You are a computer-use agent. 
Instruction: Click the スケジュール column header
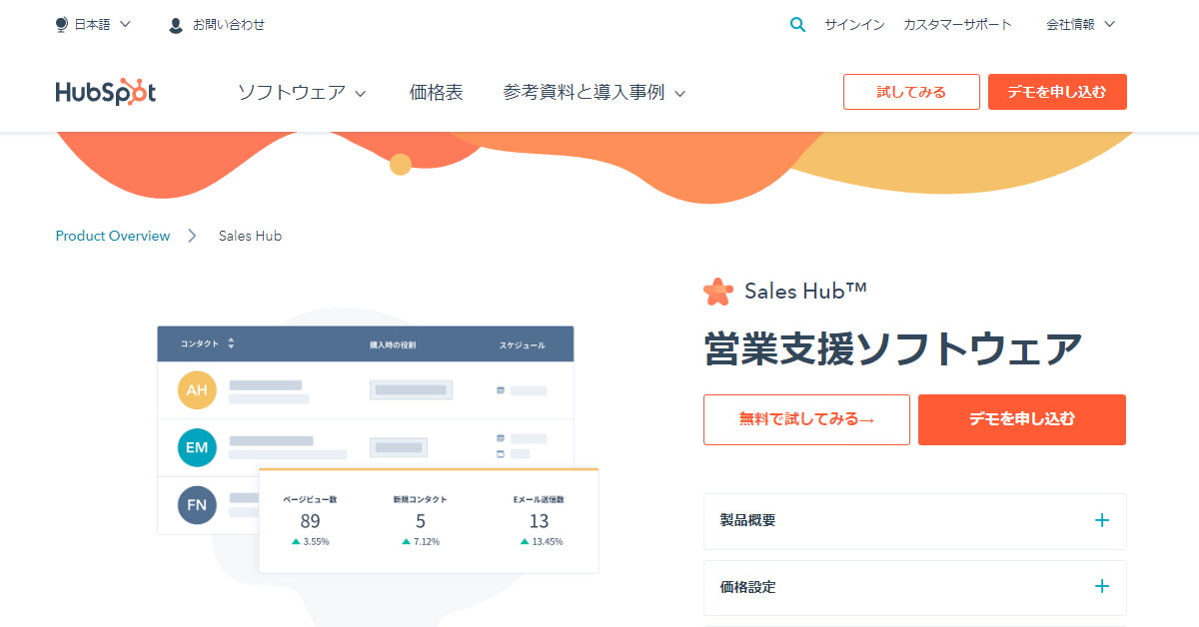click(x=523, y=344)
